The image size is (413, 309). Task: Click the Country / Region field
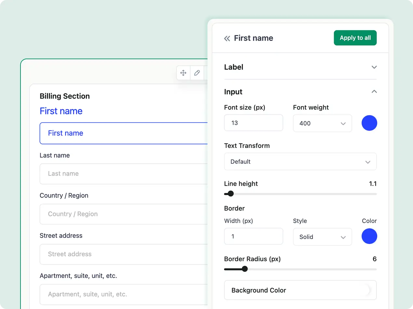coord(124,214)
